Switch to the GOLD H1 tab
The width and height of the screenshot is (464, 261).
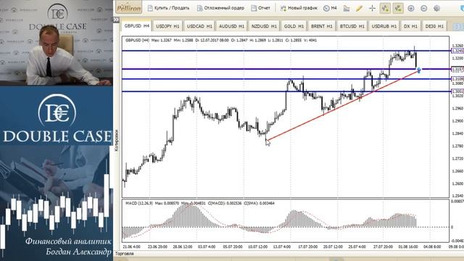click(294, 26)
